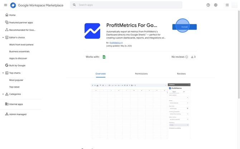The height and width of the screenshot is (149, 240).
Task: Open the settings gear icon
Action: click(216, 5)
